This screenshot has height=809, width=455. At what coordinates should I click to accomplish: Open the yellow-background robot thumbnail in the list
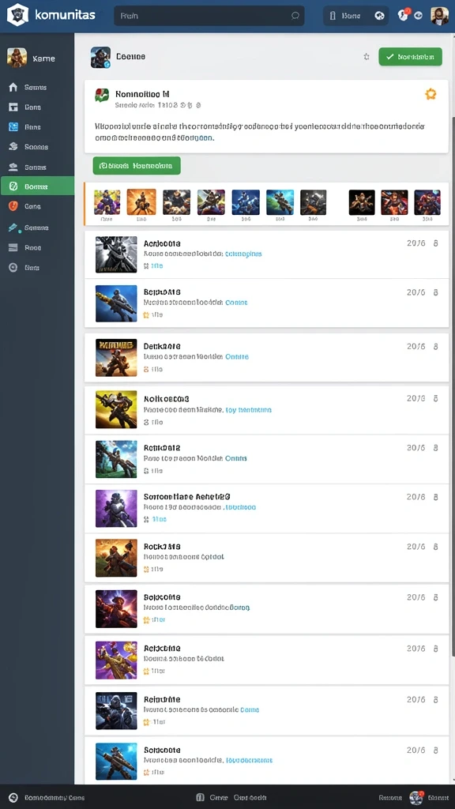pos(116,410)
